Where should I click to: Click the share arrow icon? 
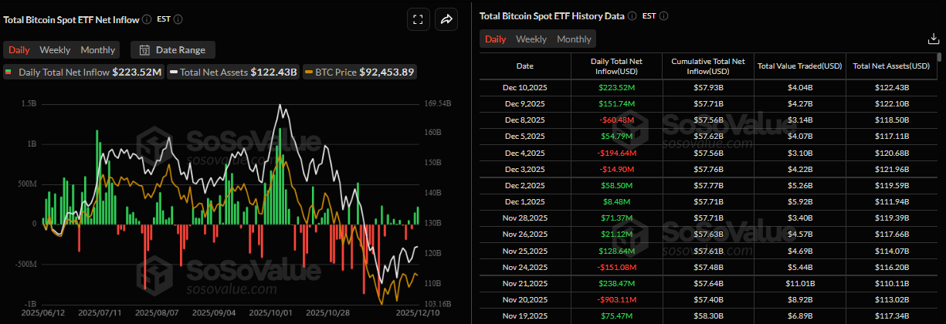pos(446,20)
